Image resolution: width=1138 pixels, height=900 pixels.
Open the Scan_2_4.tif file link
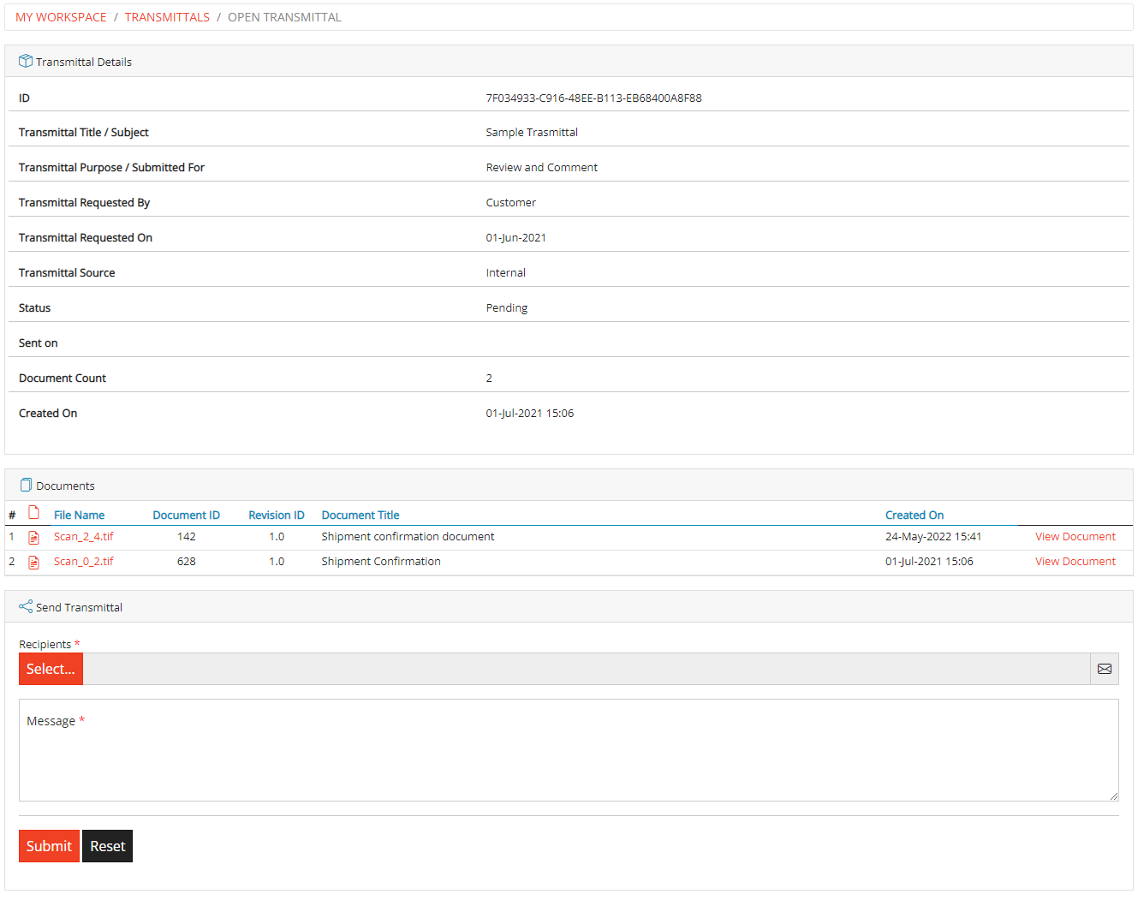click(83, 536)
